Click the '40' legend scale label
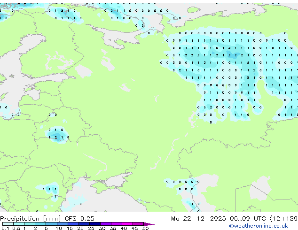Screen dimensions: 298x230 point(124,228)
